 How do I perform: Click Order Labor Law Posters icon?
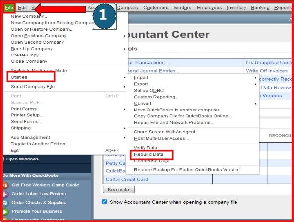coord(5,194)
